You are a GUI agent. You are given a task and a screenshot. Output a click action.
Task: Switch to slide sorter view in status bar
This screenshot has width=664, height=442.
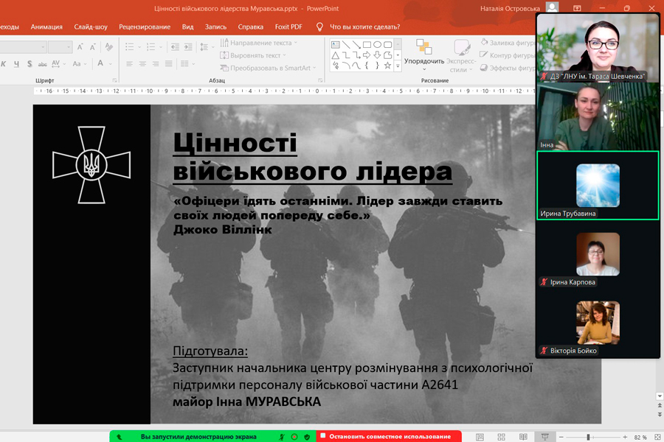(501, 437)
